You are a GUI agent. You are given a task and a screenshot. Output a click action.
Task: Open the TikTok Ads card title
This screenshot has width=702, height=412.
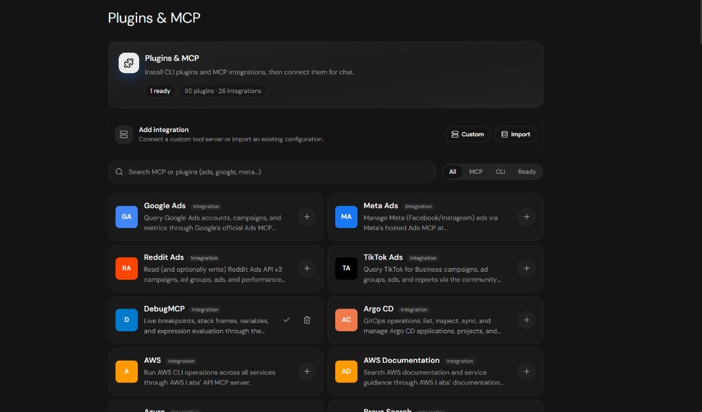click(383, 257)
